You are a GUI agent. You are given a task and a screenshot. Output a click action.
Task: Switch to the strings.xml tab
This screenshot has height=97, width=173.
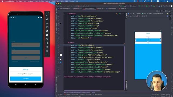[x=101, y=9]
